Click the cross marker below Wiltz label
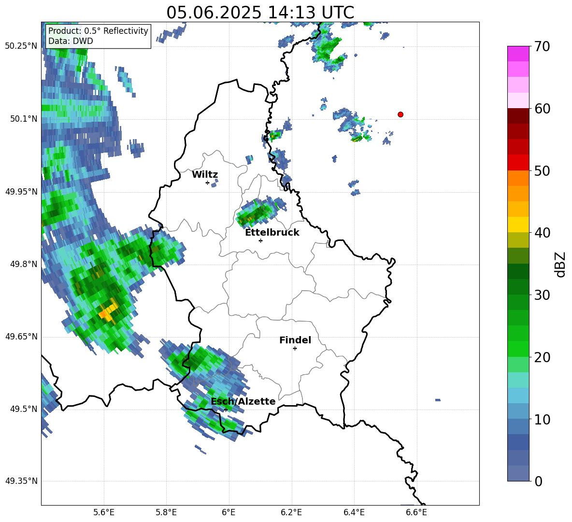 click(207, 183)
